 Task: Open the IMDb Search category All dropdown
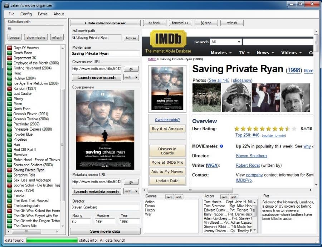point(225,42)
